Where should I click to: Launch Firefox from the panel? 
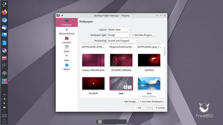(5, 12)
